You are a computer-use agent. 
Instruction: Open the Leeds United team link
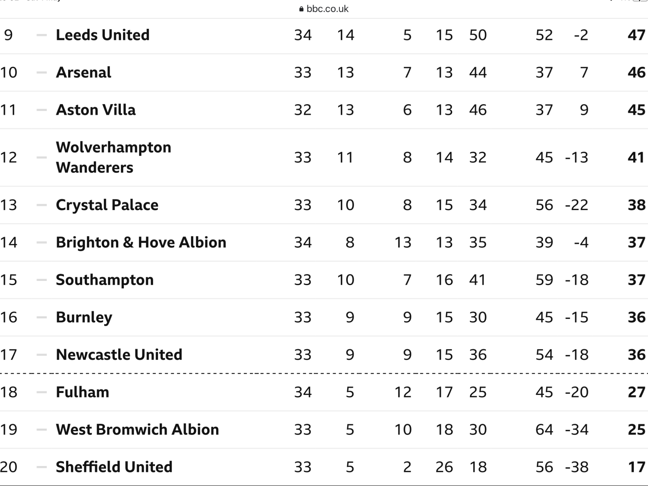[103, 35]
